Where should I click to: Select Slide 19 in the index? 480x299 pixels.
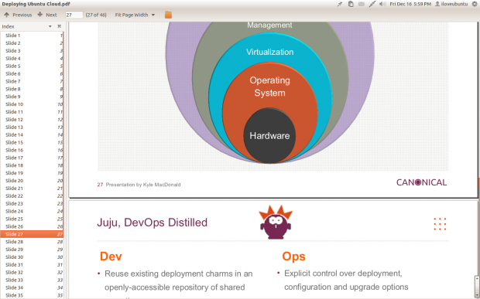point(32,173)
